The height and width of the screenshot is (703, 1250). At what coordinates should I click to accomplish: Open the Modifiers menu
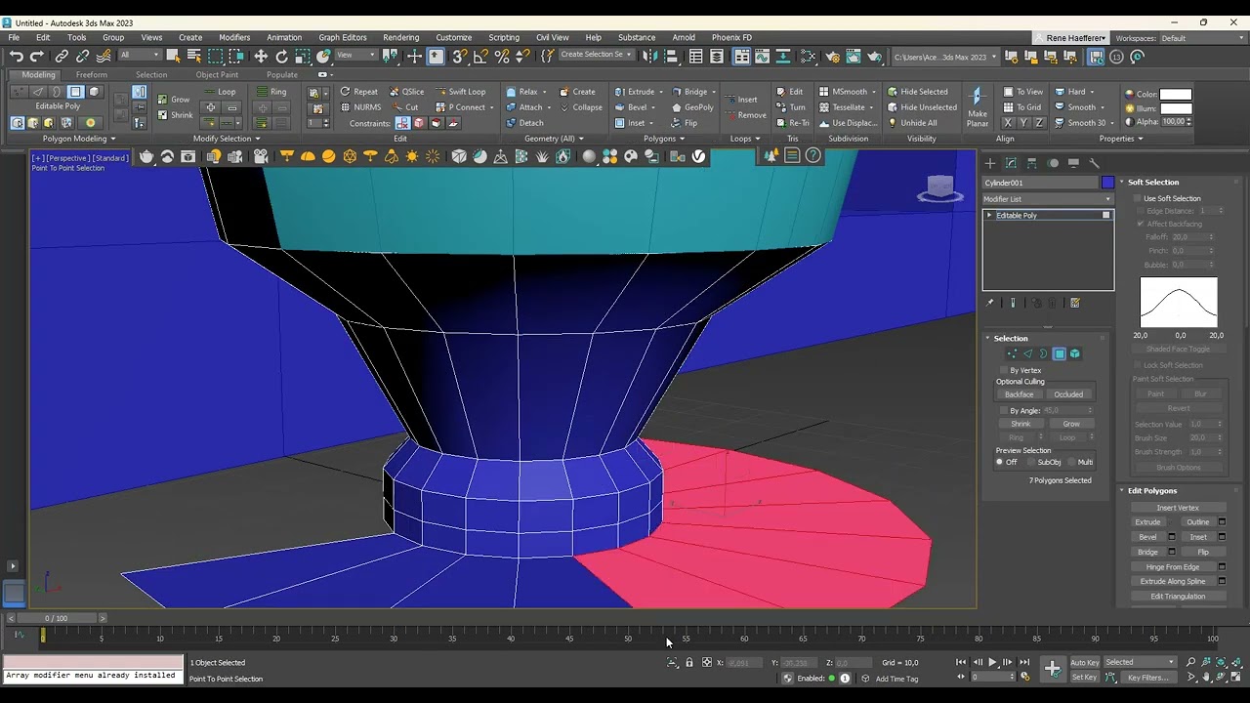234,38
